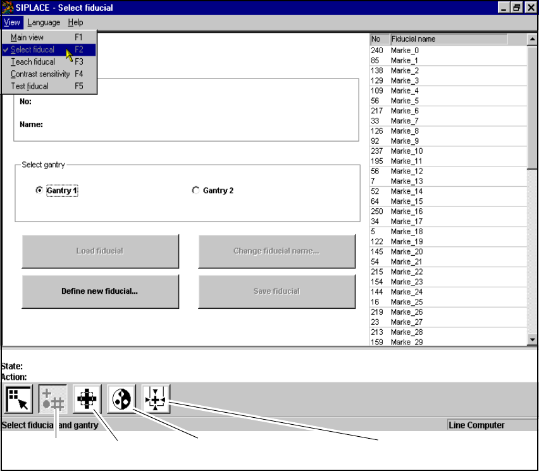Image resolution: width=539 pixels, height=471 pixels.
Task: Select the Marke_12 row
Action: (x=449, y=172)
